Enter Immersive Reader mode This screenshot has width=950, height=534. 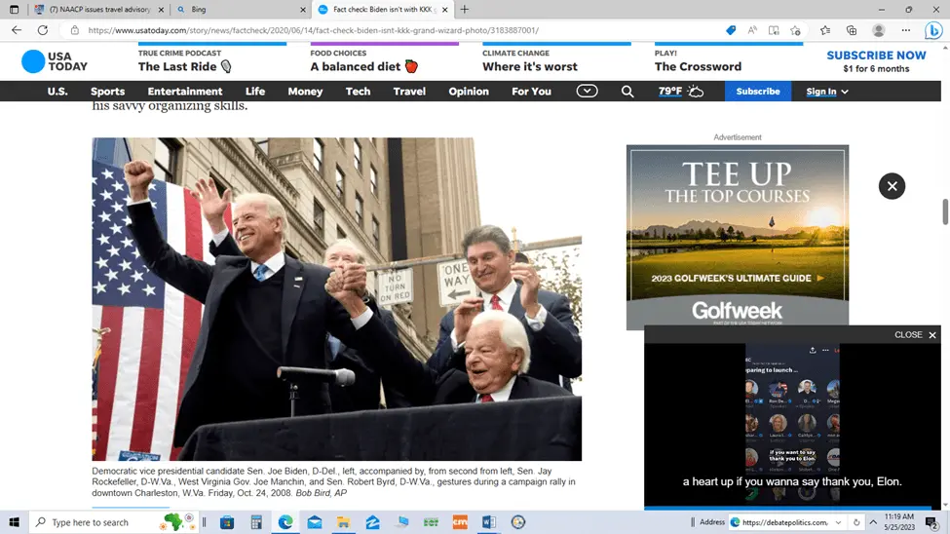click(x=774, y=30)
